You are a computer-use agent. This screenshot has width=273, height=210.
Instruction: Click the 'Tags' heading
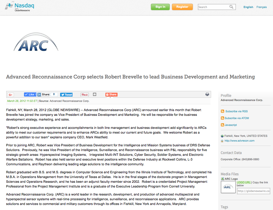point(224,207)
